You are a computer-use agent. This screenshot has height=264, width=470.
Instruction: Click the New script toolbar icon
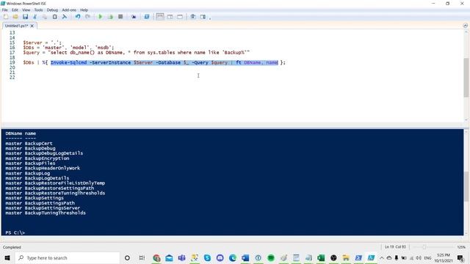point(6,17)
